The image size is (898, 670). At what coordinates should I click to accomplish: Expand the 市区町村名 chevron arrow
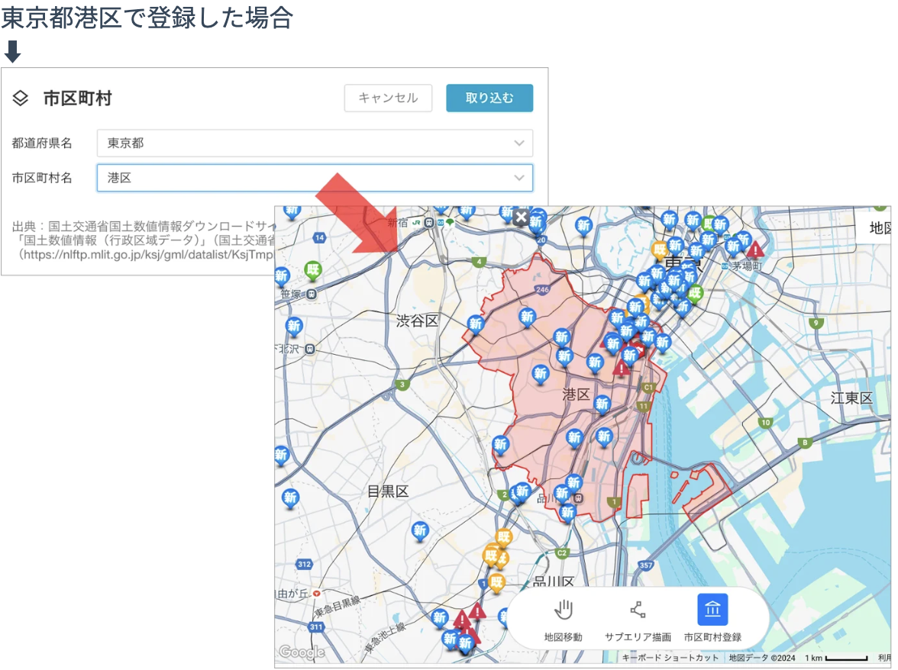(519, 178)
